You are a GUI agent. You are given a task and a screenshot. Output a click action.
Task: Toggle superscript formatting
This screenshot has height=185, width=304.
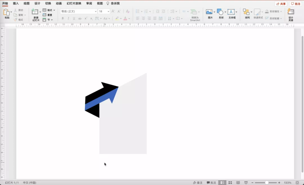point(86,18)
